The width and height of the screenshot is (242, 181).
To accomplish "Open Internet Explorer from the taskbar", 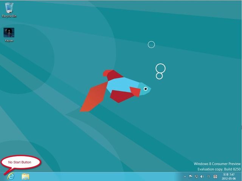I will (x=11, y=176).
